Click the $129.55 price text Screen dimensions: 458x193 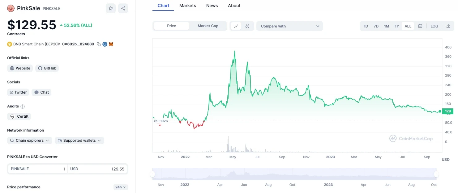(32, 25)
